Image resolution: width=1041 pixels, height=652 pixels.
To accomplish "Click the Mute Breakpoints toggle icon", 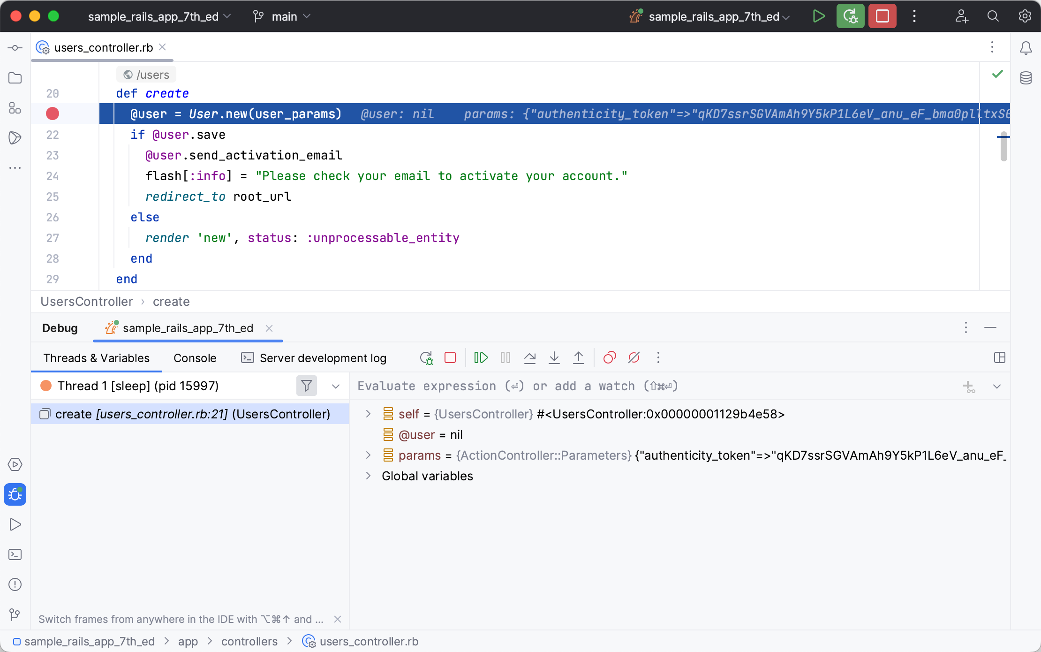I will point(634,358).
